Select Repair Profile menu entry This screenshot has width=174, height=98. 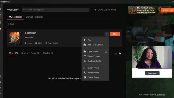click(x=95, y=73)
